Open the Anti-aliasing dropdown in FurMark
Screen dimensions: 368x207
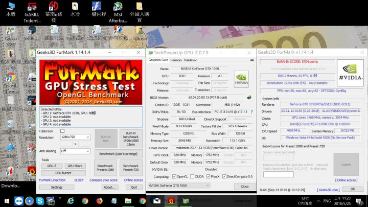pos(75,151)
